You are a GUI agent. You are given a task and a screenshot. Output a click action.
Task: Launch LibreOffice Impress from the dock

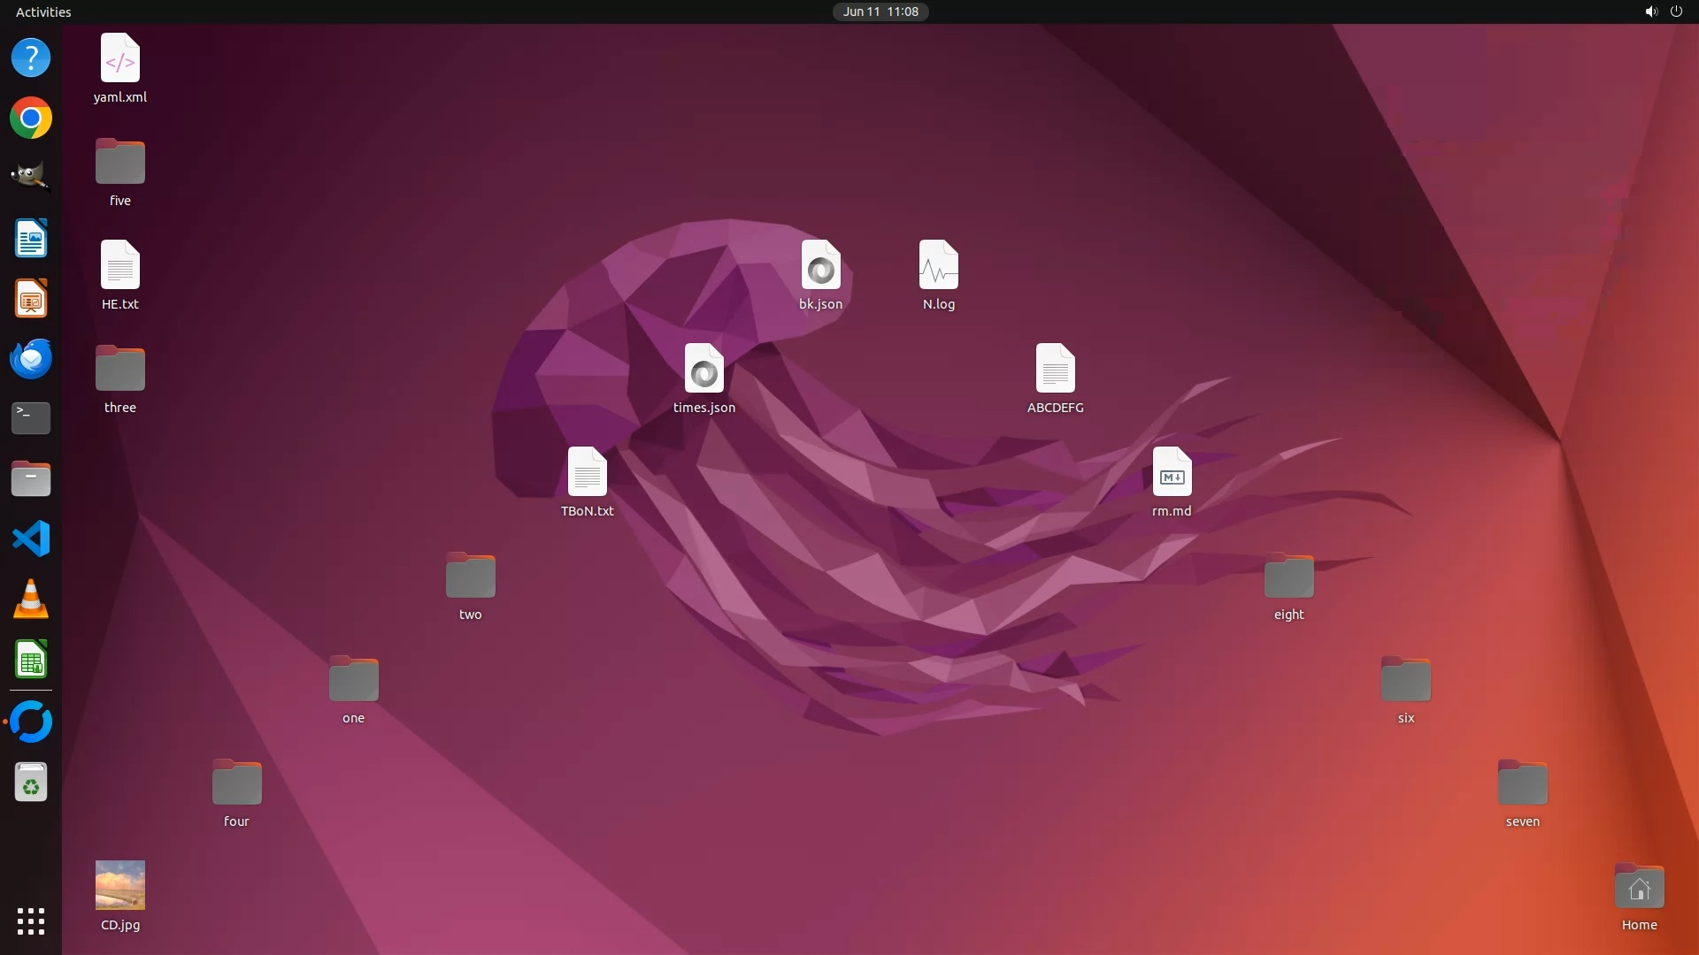point(31,299)
